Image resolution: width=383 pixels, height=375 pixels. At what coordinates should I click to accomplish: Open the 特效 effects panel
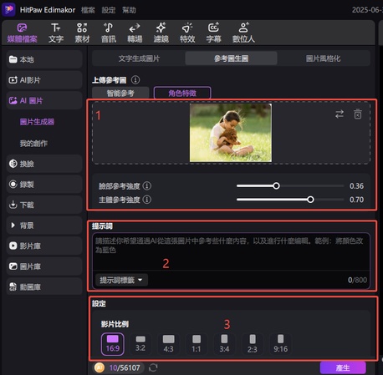click(187, 33)
